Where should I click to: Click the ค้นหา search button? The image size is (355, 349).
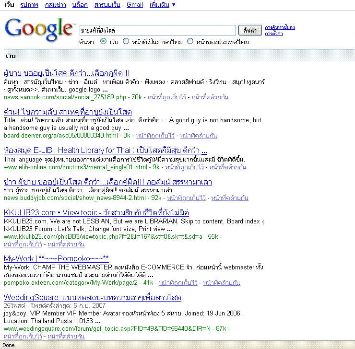250,30
